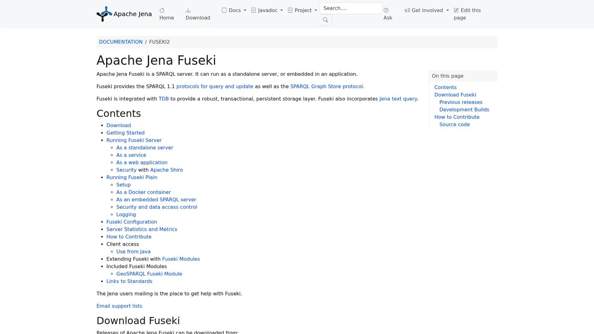Click the Apache Jena logo icon
594x334 pixels.
(x=104, y=14)
